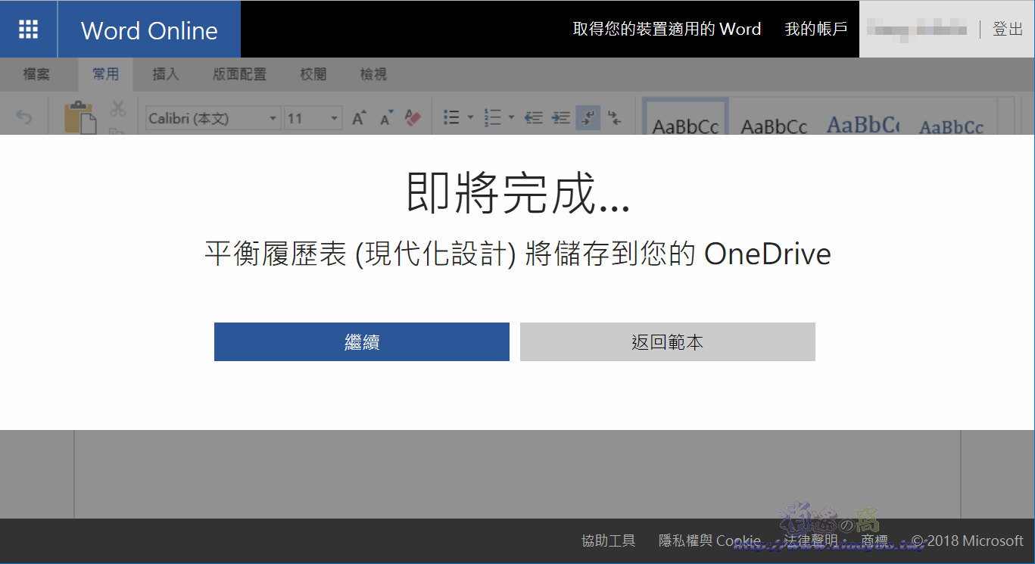Viewport: 1035px width, 564px height.
Task: Click the Cut scissors icon
Action: pyautogui.click(x=117, y=108)
